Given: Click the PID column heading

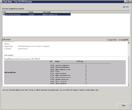Looking at the screenshot, I should click(x=51, y=61).
